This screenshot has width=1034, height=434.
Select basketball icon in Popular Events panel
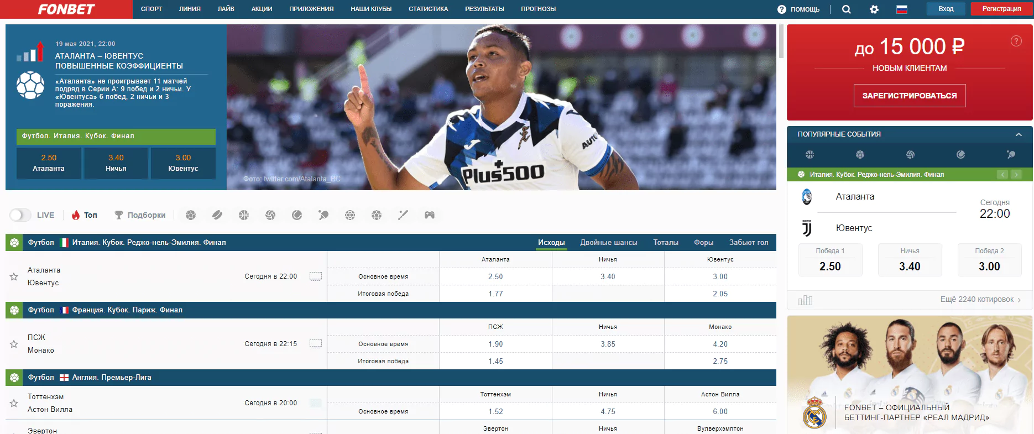[x=810, y=155]
